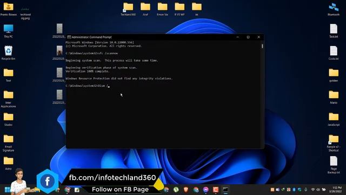
Task: Open the Costs.txt file
Action: click(334, 53)
